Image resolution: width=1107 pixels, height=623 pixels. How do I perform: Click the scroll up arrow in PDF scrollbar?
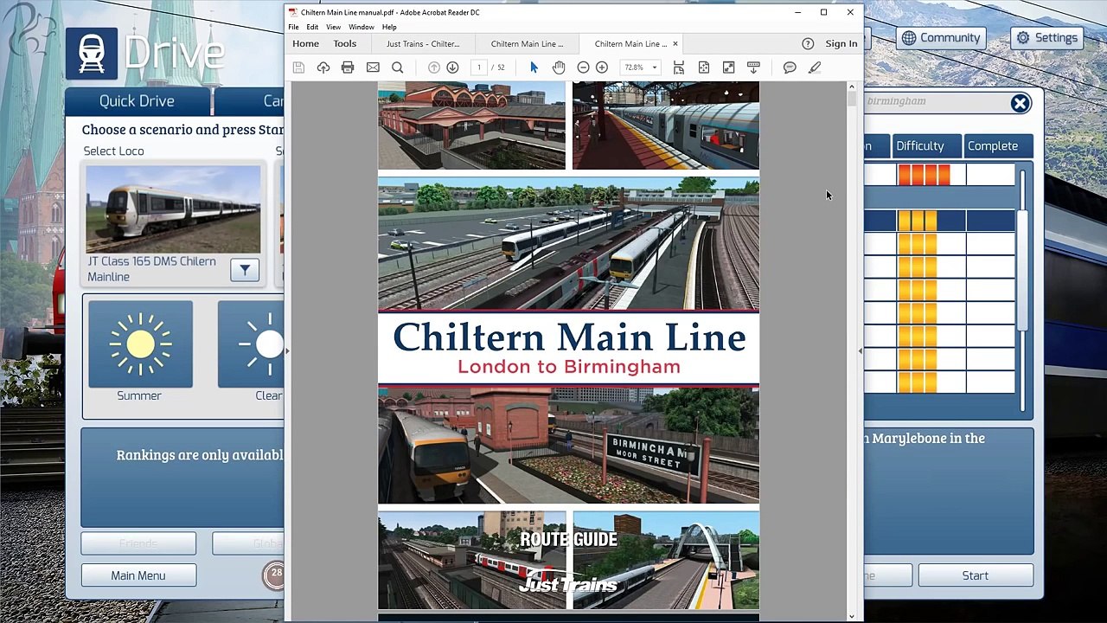[x=852, y=87]
